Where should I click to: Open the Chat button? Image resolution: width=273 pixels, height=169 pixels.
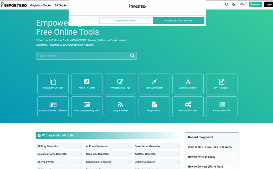[243, 4]
